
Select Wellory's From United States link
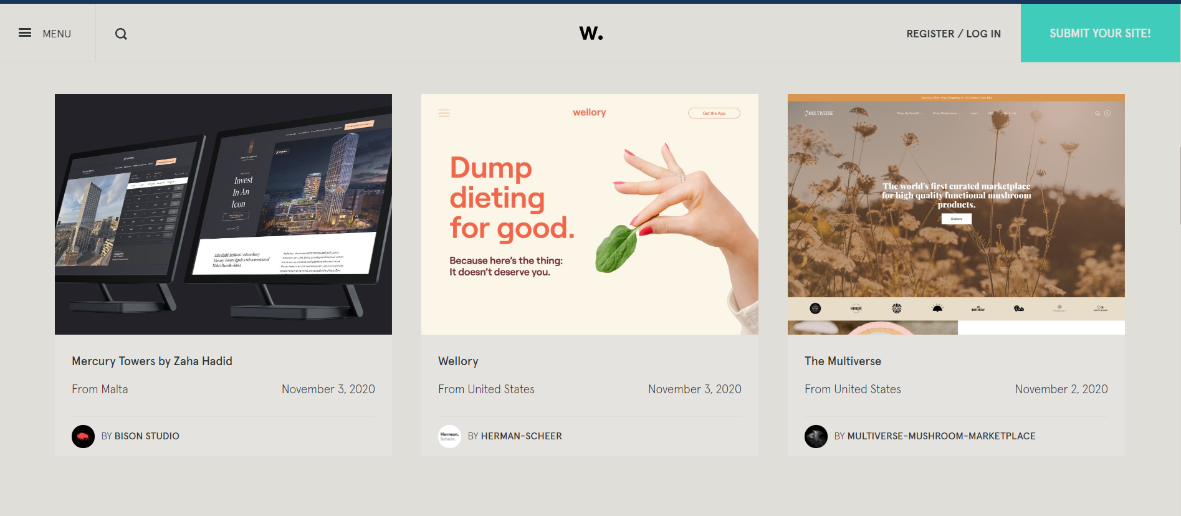click(486, 389)
